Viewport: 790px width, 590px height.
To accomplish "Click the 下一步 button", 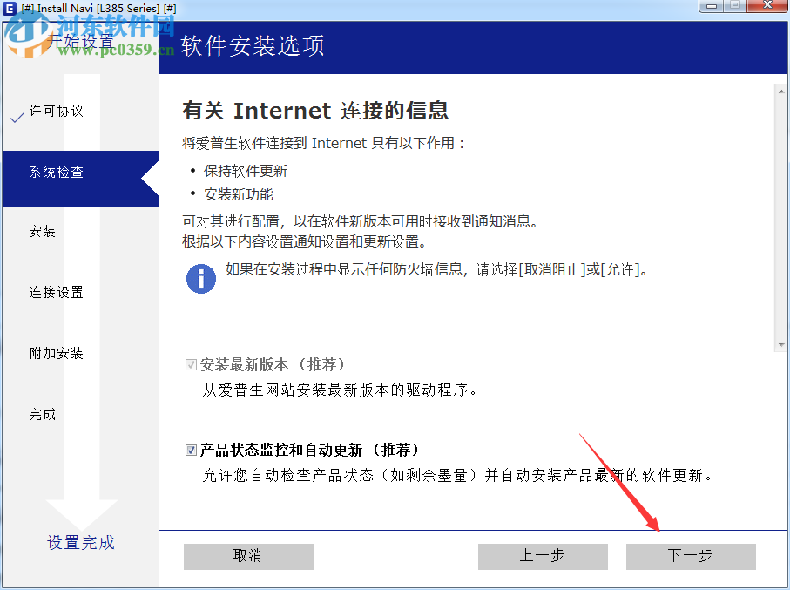I will click(691, 556).
